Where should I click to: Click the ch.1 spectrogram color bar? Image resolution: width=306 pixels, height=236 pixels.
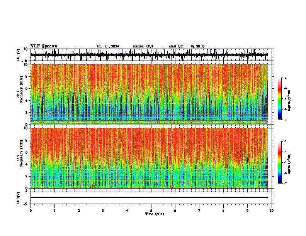280,99
